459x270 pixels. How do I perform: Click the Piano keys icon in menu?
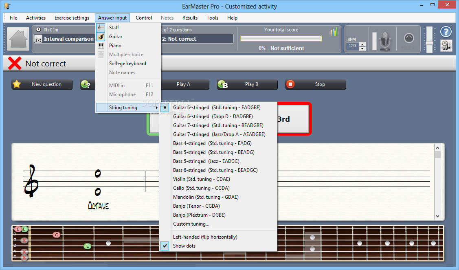[101, 46]
